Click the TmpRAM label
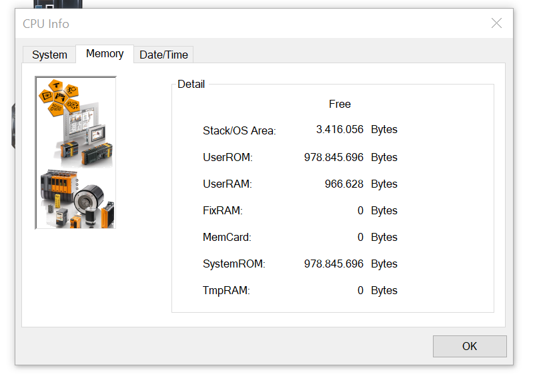Viewport: 551px width, 376px height. click(226, 290)
